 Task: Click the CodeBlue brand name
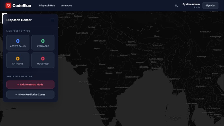22,6
